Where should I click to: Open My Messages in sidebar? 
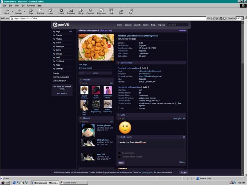point(58,47)
